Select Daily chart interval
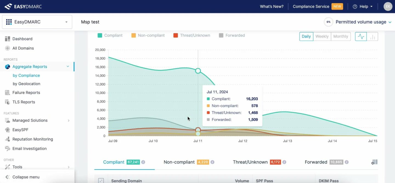The width and height of the screenshot is (395, 183). click(x=306, y=36)
